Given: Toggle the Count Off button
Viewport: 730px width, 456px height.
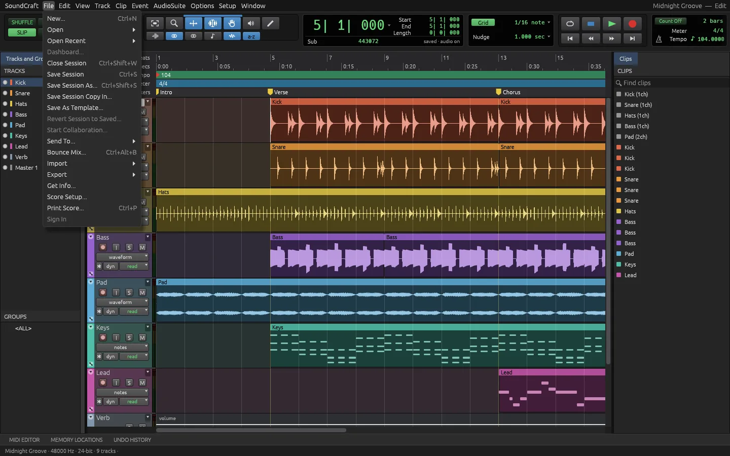Looking at the screenshot, I should pyautogui.click(x=670, y=21).
